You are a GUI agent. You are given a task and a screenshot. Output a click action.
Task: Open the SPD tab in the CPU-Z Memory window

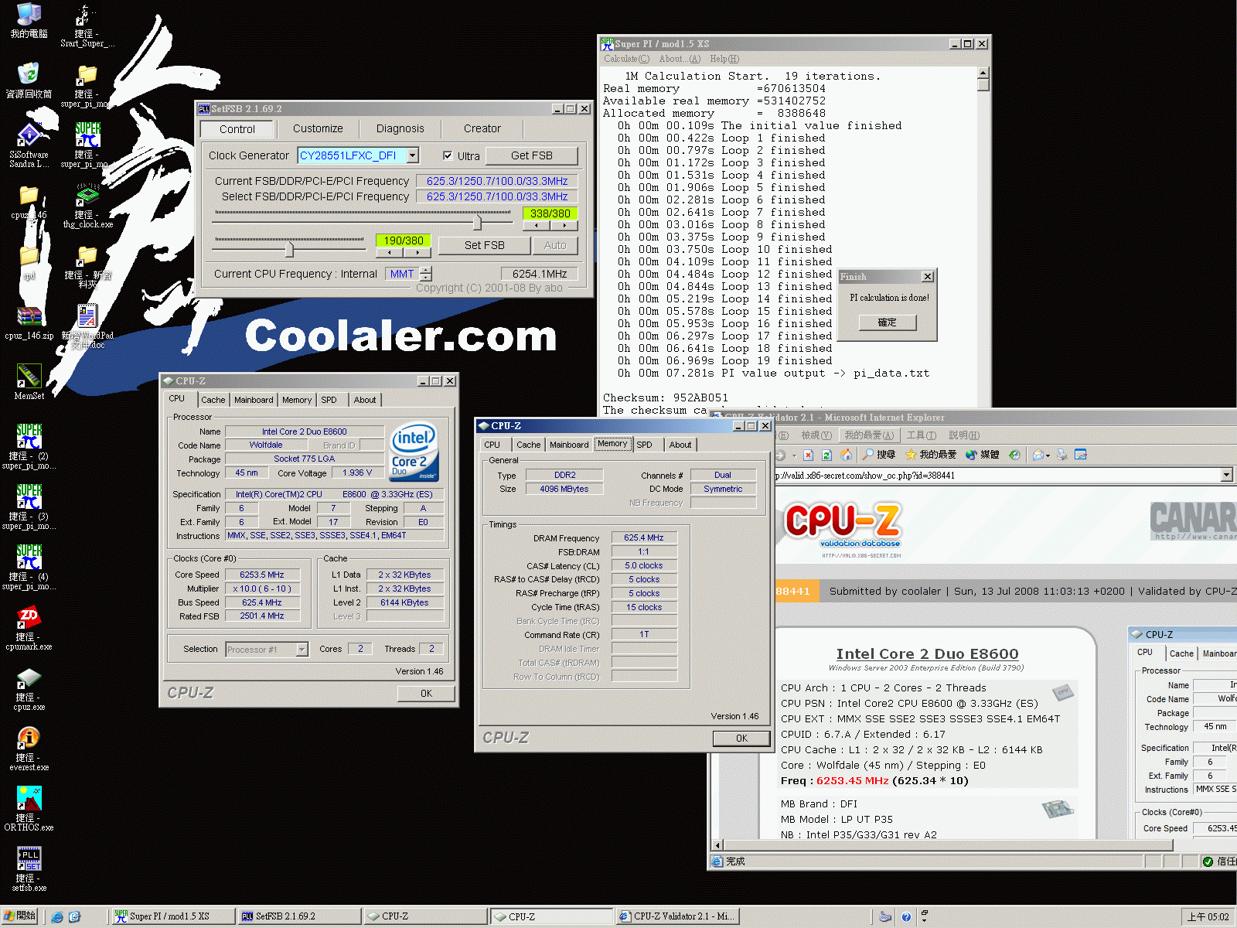(x=644, y=445)
